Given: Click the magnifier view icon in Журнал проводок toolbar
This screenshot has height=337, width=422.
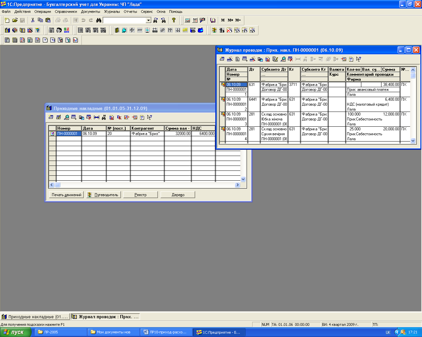Looking at the screenshot, I should coord(283,59).
